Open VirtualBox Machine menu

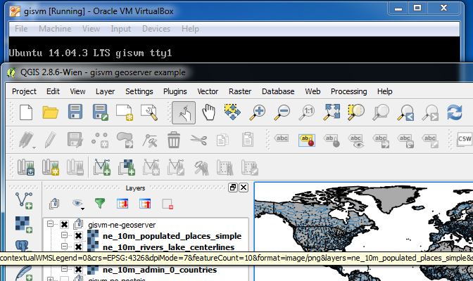click(x=55, y=29)
